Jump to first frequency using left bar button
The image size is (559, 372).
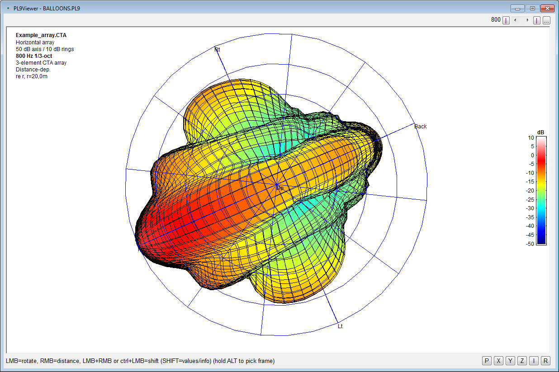coord(506,20)
